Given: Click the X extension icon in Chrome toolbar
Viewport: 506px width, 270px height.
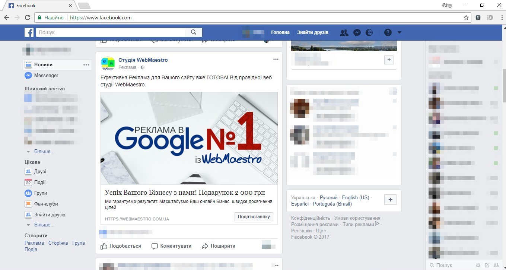Looking at the screenshot, I should [478, 18].
